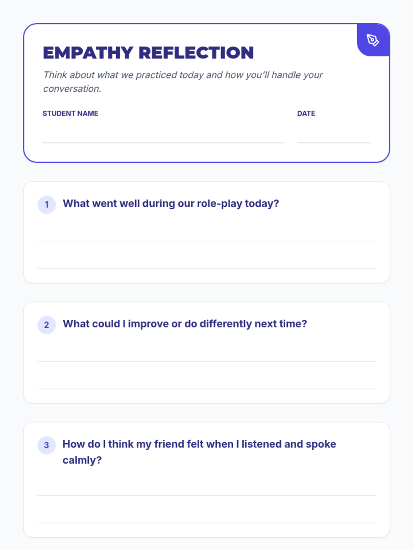Click 'What went well during our role-play today?'

pyautogui.click(x=171, y=203)
